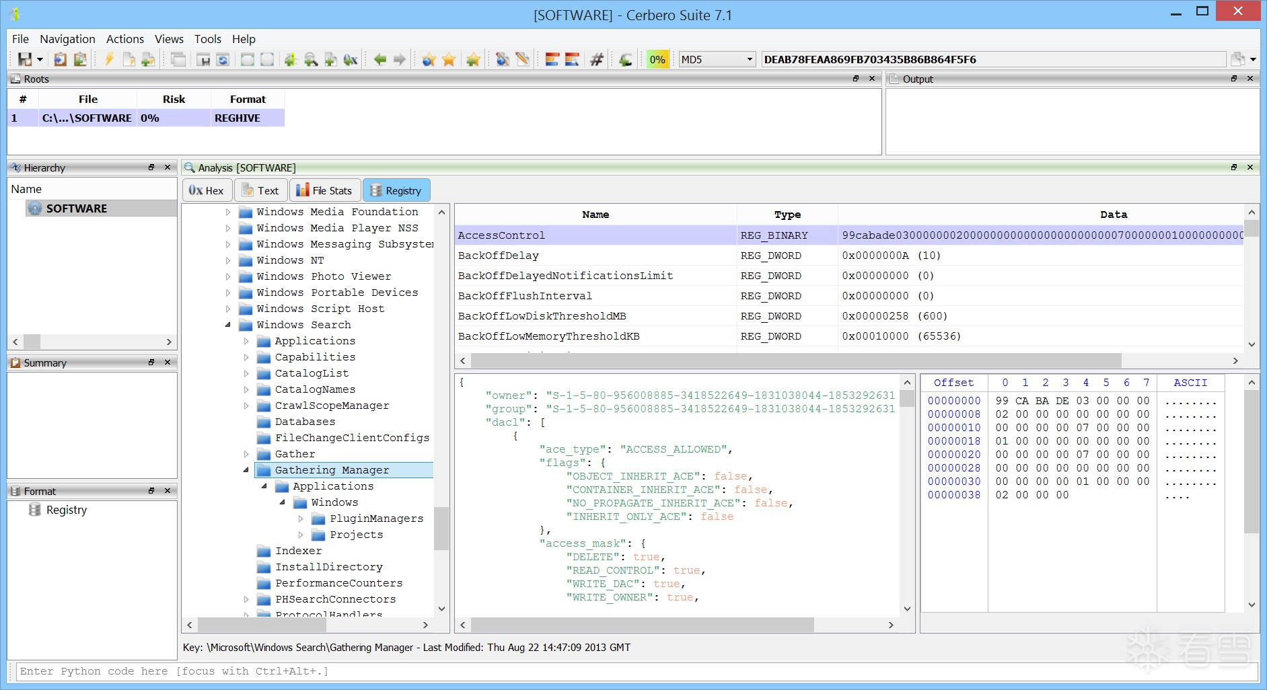The width and height of the screenshot is (1267, 690).
Task: Switch to the Hex view tab
Action: (x=207, y=190)
